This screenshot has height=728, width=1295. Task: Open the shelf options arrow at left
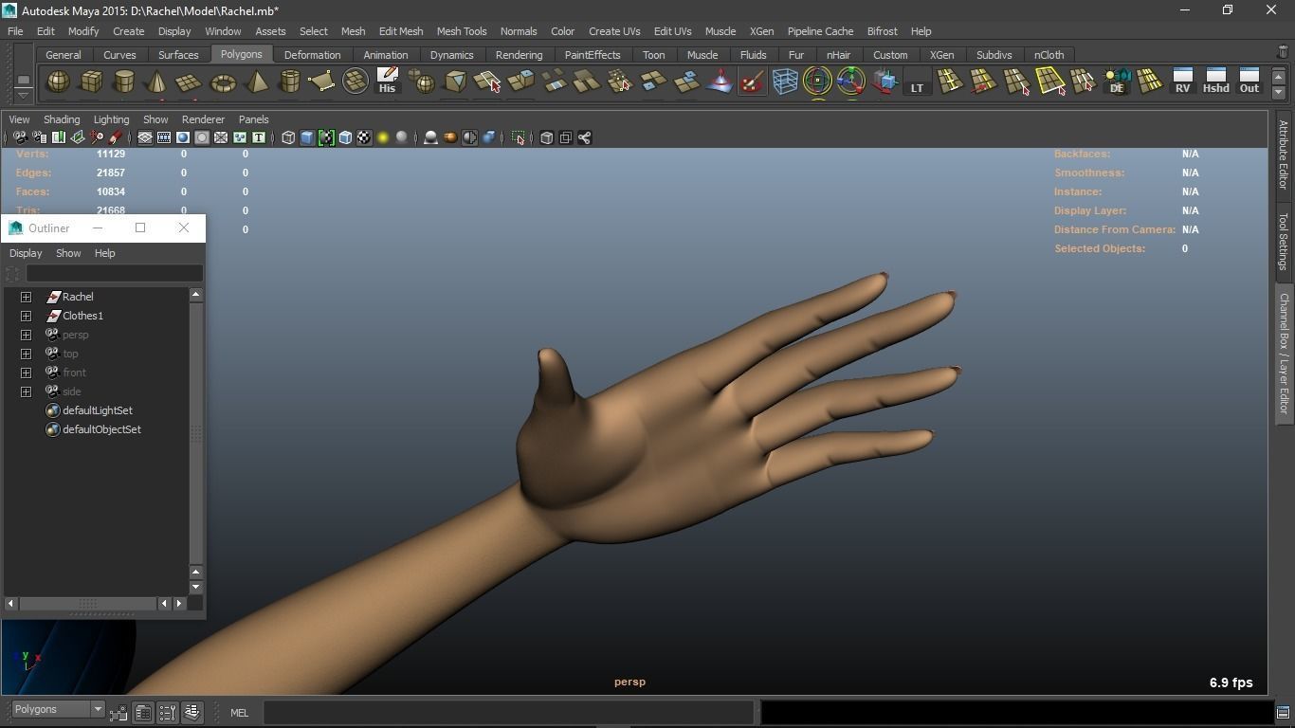[23, 95]
